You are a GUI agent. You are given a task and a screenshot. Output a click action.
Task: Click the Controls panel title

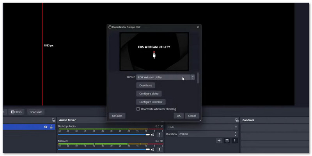coord(248,120)
